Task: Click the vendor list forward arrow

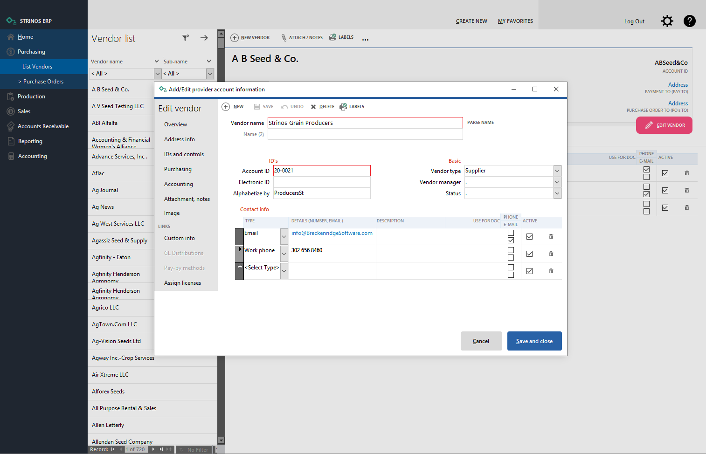Action: (204, 38)
